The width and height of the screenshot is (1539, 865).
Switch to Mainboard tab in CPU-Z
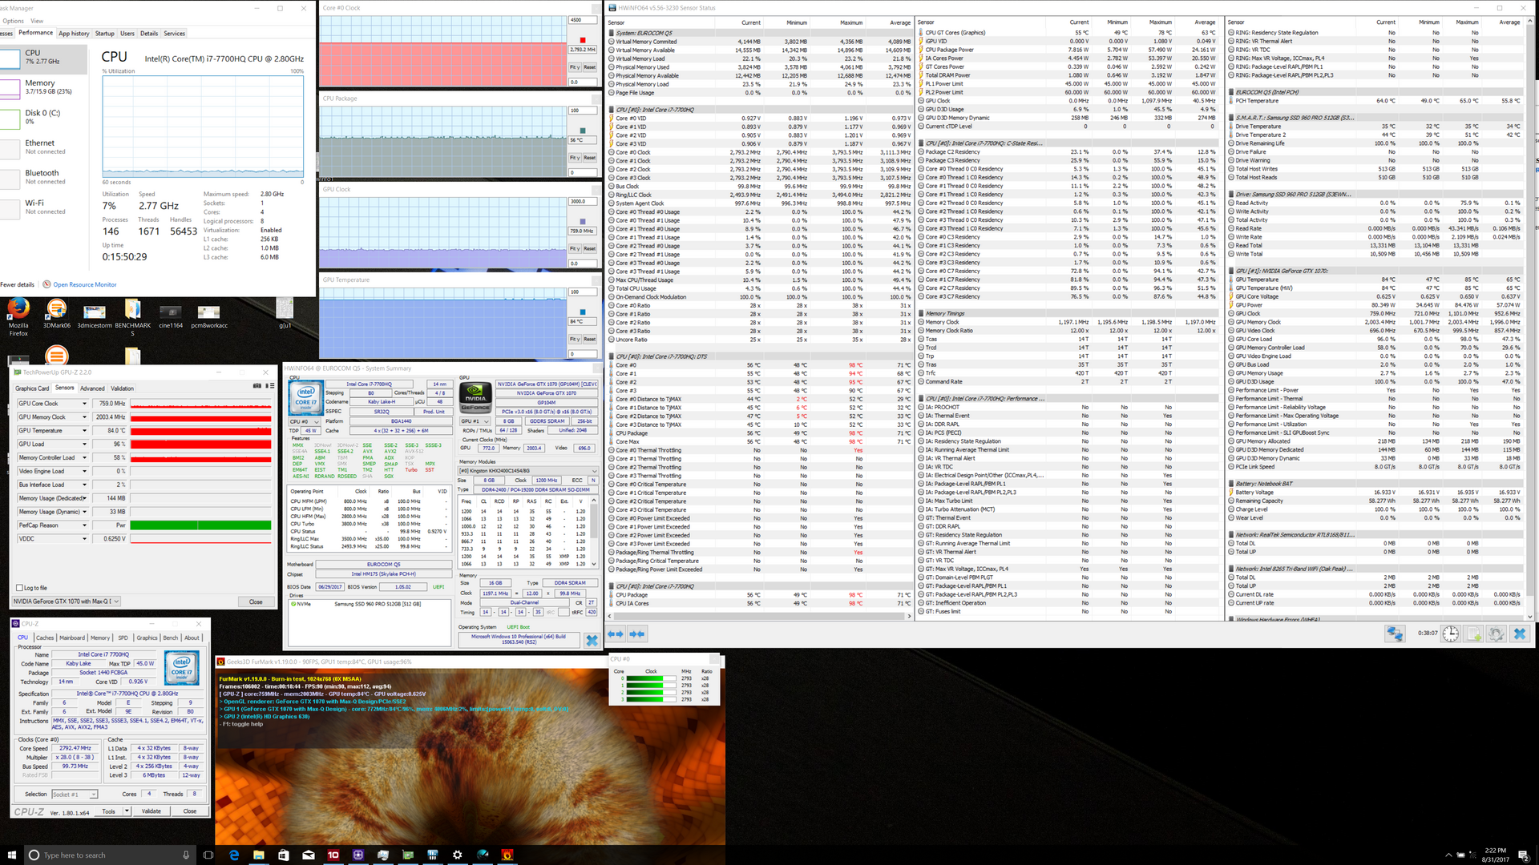point(71,638)
